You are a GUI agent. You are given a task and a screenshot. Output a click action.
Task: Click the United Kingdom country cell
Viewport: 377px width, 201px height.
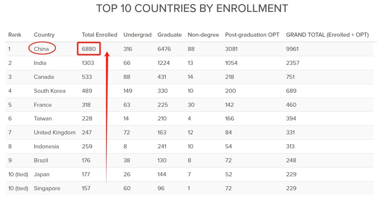pyautogui.click(x=55, y=133)
